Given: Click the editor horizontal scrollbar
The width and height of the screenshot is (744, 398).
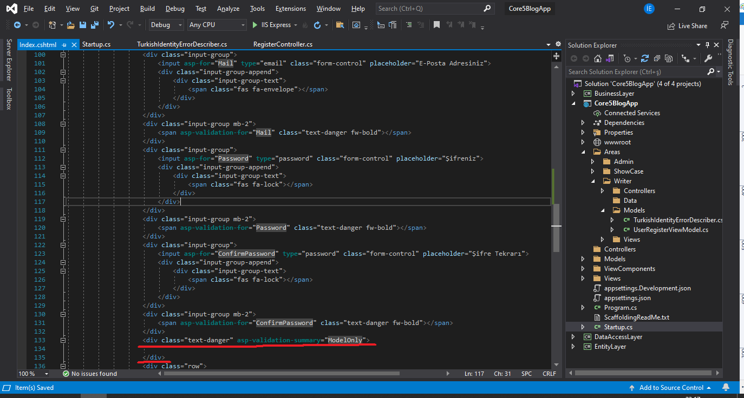Looking at the screenshot, I should [x=283, y=374].
